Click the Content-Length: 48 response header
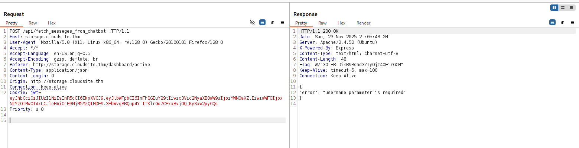 [x=323, y=59]
